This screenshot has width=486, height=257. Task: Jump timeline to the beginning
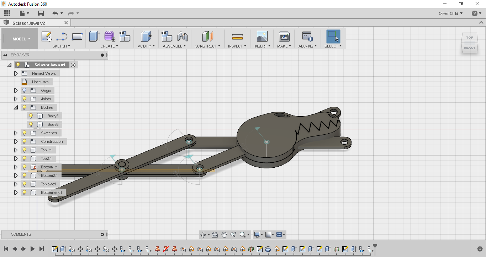click(x=6, y=249)
